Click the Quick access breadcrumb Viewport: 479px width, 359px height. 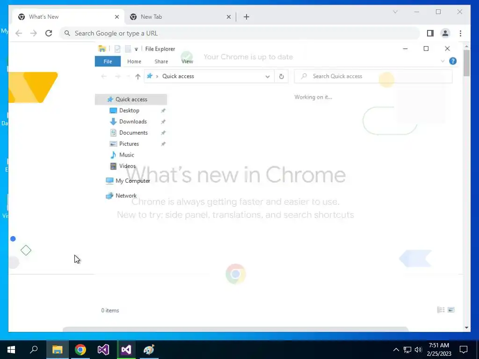(x=178, y=76)
